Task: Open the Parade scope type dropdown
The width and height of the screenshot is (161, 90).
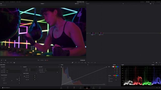Action: coord(153,65)
